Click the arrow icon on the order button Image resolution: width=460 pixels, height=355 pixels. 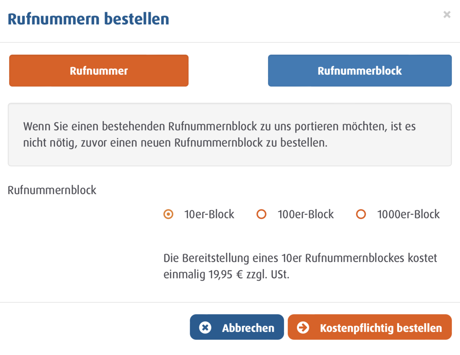click(303, 328)
